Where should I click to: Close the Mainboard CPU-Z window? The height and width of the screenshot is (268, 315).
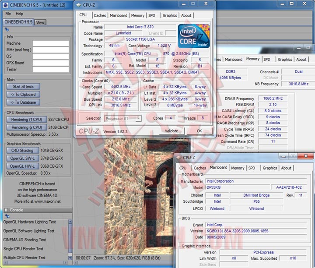[305, 156]
